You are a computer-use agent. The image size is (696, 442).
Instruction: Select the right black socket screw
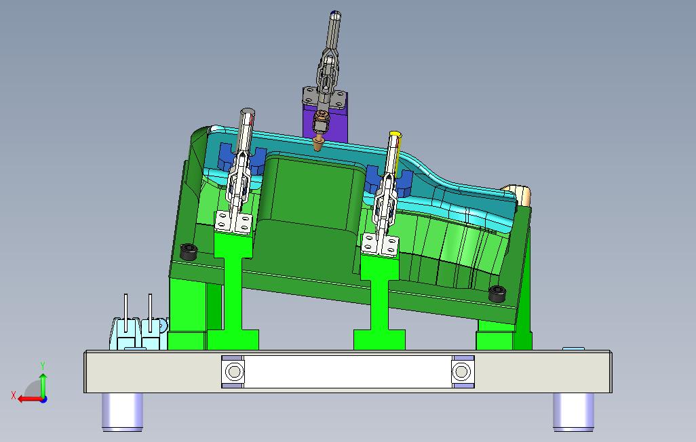[497, 294]
